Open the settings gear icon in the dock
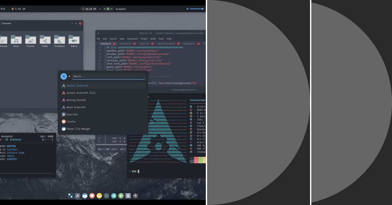 (135, 196)
